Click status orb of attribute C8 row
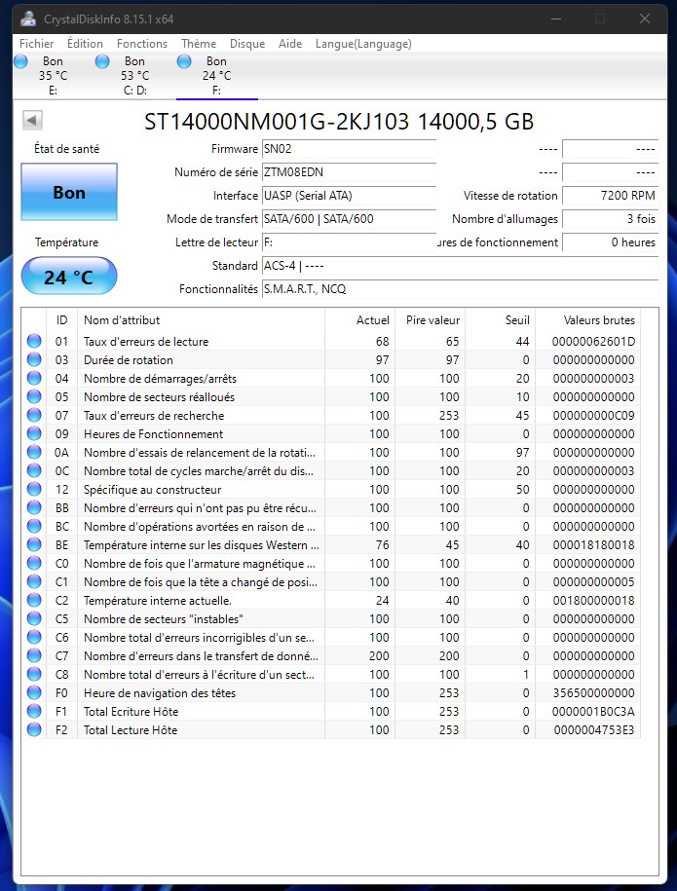This screenshot has height=891, width=677. tap(34, 674)
